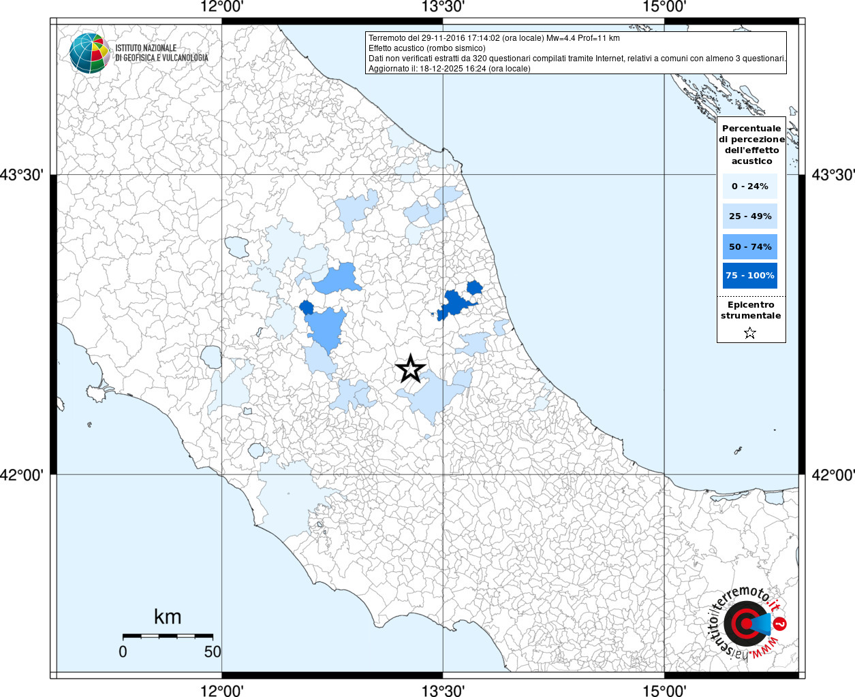Viewport: 855px width, 697px height.
Task: Click the haisentitoilterremoto.it logo
Action: [x=746, y=623]
